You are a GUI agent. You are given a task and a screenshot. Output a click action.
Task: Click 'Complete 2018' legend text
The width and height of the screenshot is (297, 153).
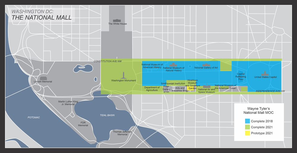click(x=262, y=121)
